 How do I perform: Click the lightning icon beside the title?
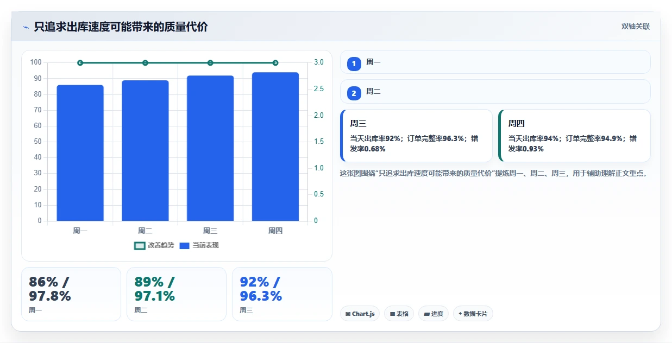26,27
